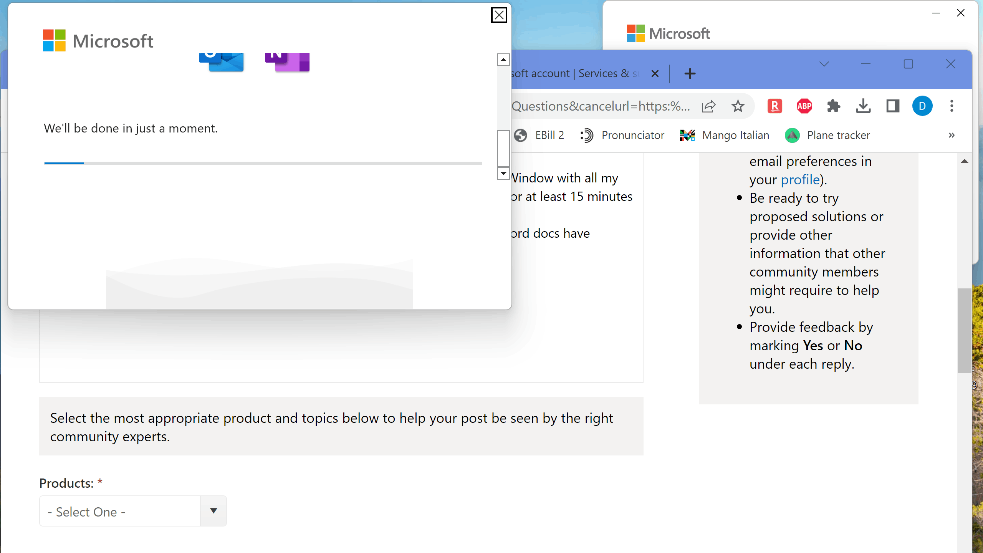Click the OneNote icon in dialog
983x553 pixels.
coord(287,62)
